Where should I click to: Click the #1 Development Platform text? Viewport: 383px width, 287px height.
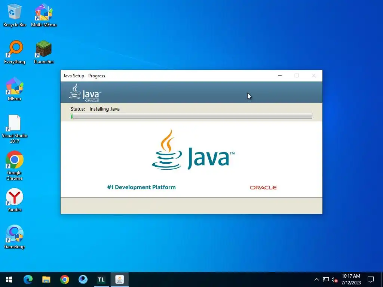[141, 187]
